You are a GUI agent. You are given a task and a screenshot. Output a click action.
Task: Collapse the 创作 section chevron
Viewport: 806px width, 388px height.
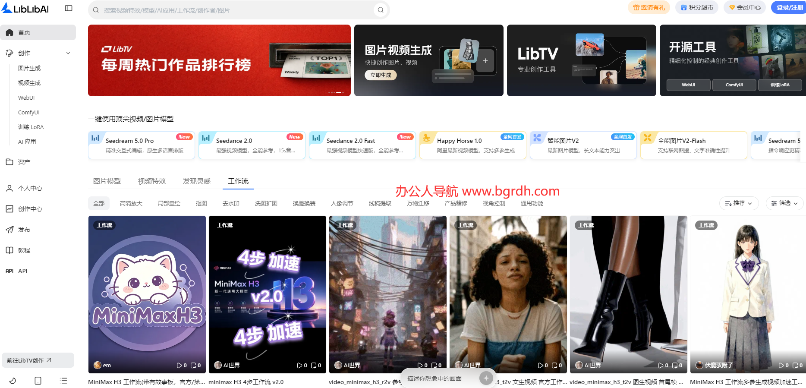pyautogui.click(x=68, y=53)
